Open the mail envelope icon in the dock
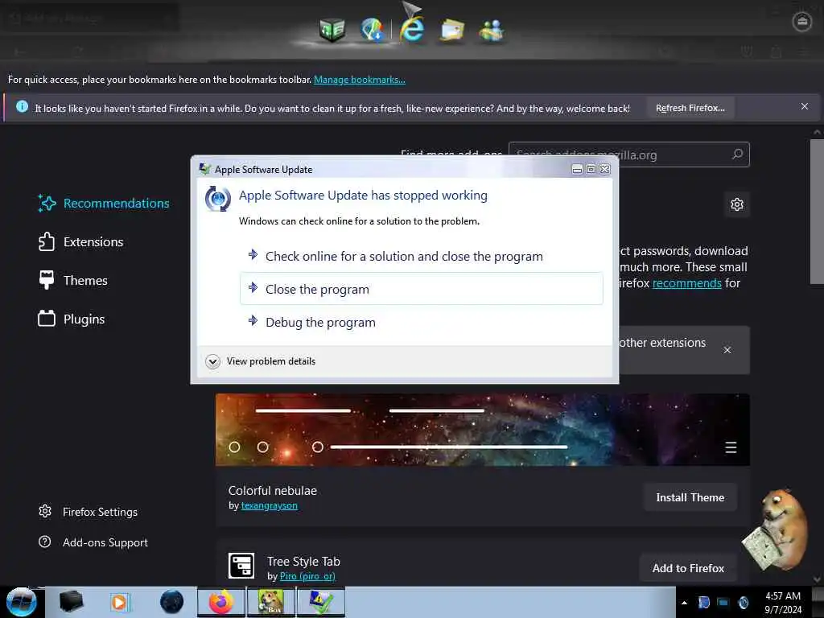 [x=452, y=30]
